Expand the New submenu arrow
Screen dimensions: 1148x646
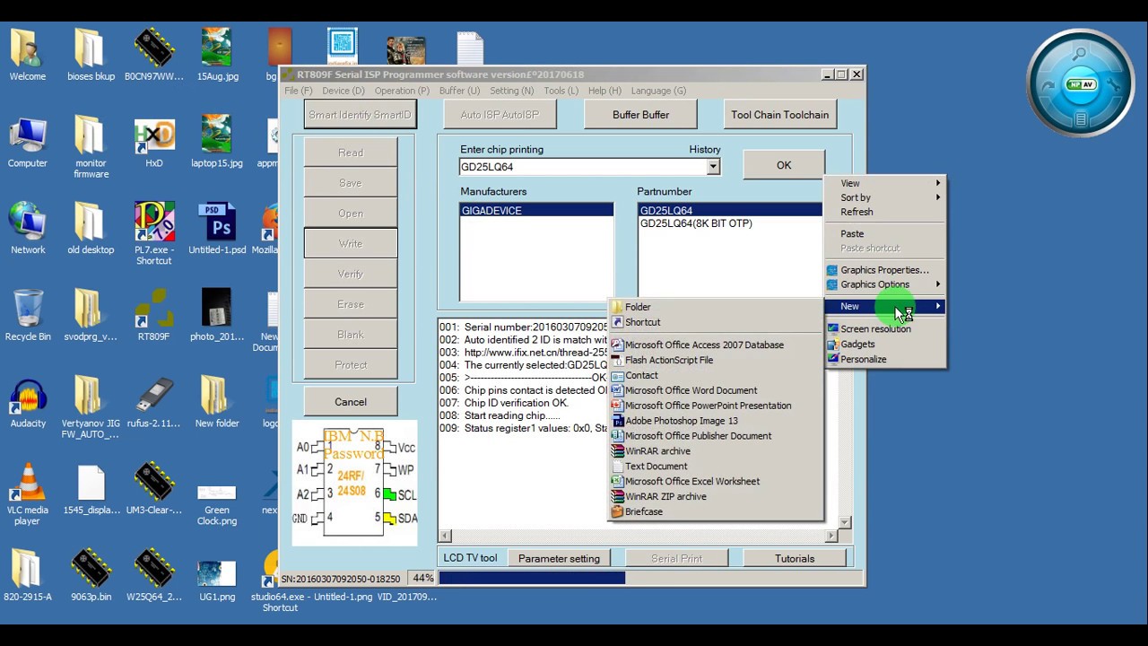pos(938,307)
